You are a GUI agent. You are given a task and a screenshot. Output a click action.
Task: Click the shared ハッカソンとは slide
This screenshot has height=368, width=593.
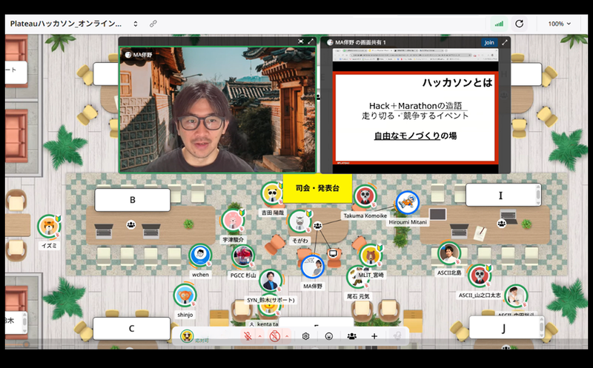click(x=415, y=118)
